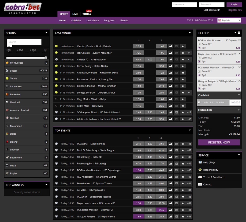Toggle the favorite star for Valletta - Araz Naxcivan

tap(183, 59)
